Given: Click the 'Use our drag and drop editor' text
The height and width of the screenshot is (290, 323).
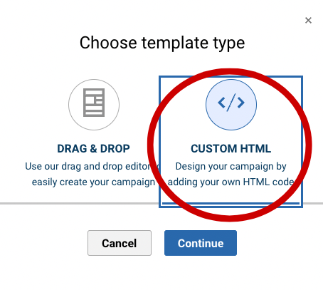Looking at the screenshot, I should point(88,166).
